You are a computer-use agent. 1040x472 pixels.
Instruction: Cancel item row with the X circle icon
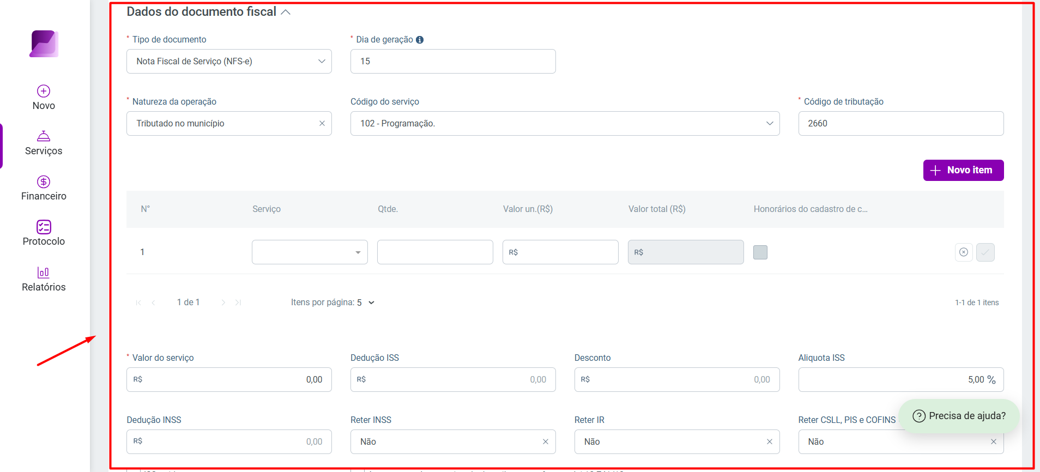(x=964, y=252)
